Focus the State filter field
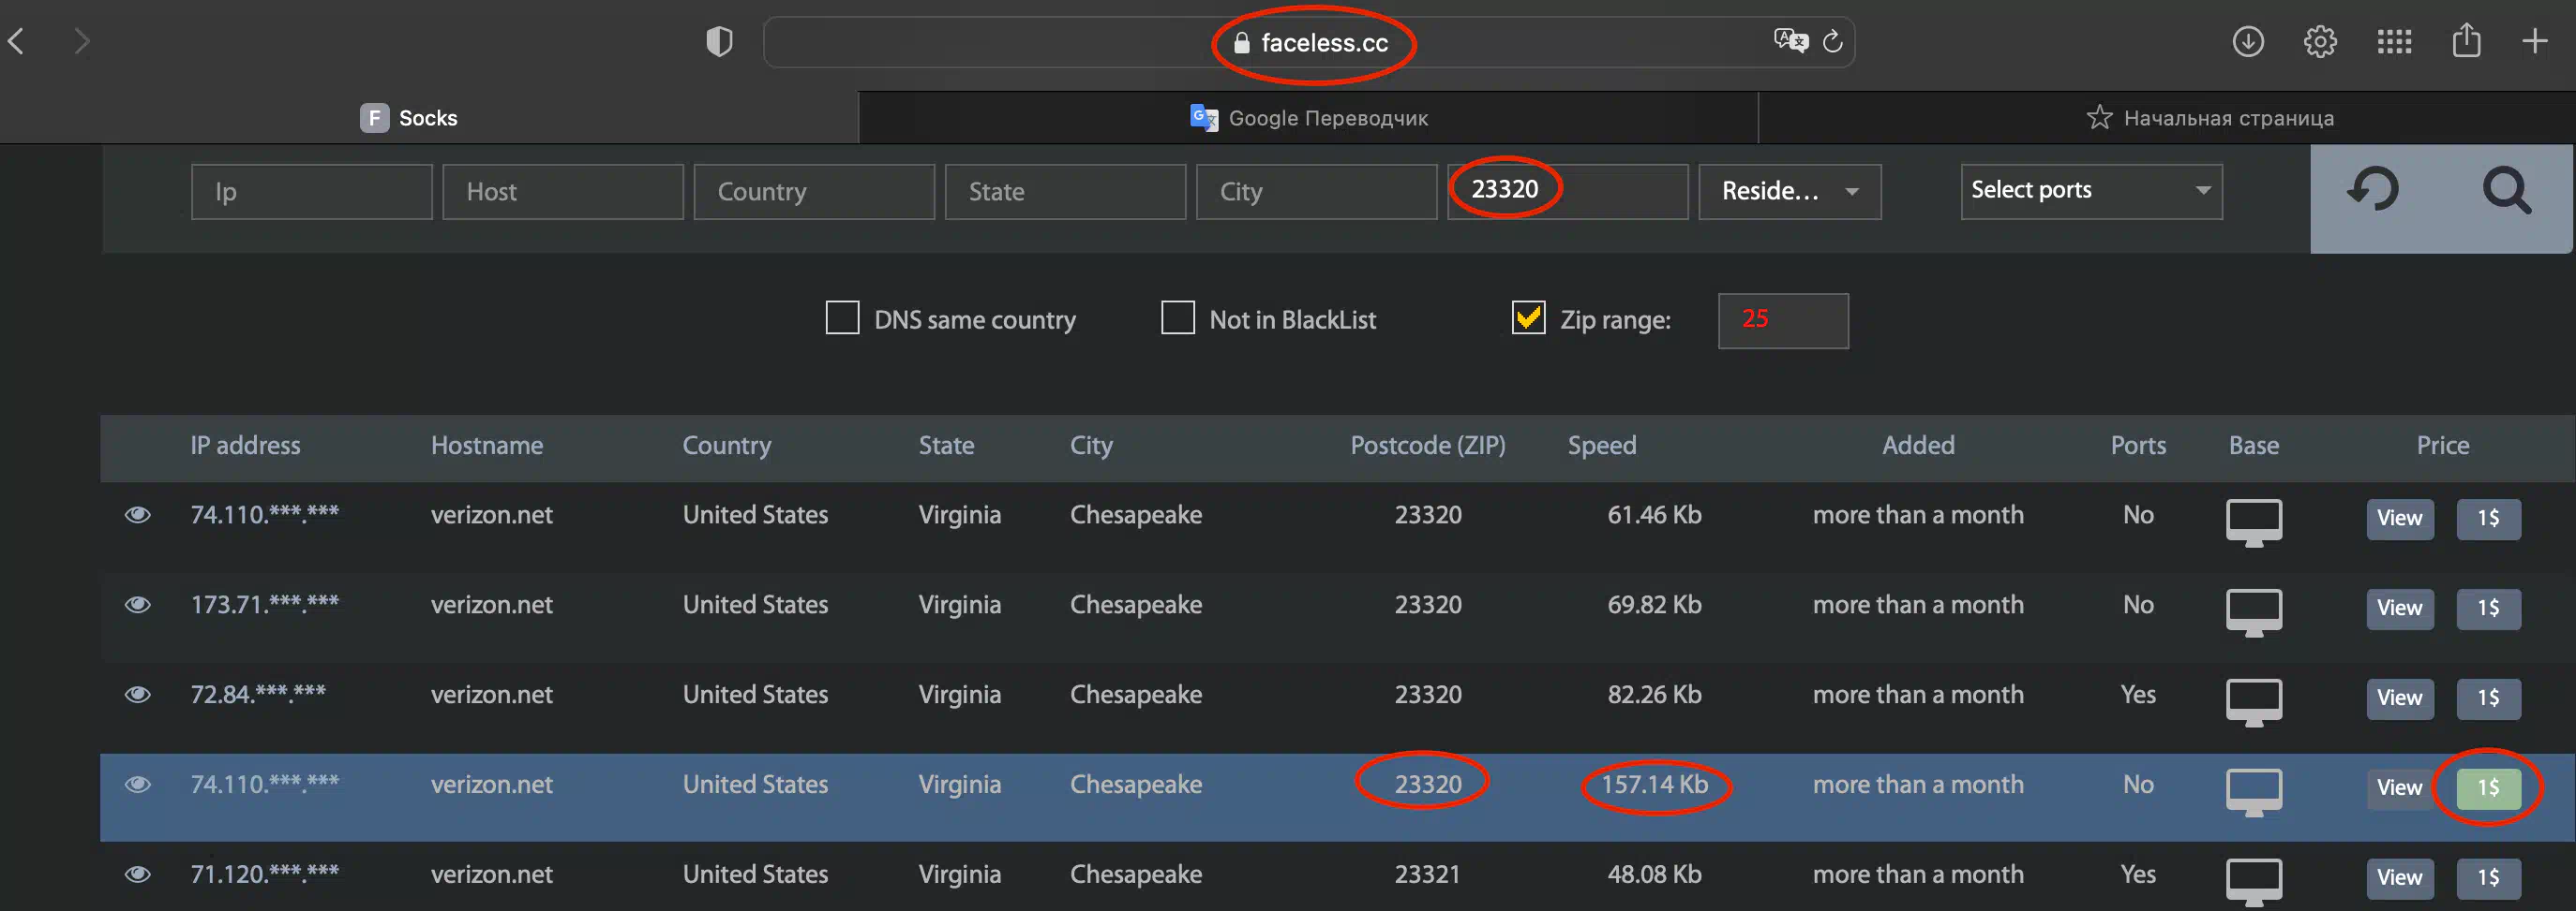This screenshot has width=2576, height=911. (1065, 191)
